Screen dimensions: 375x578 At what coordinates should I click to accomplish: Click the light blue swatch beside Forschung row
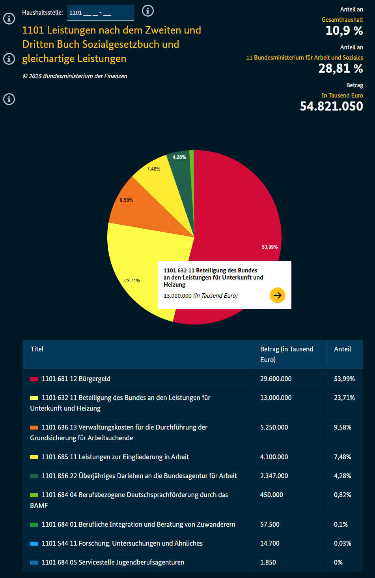(x=34, y=544)
